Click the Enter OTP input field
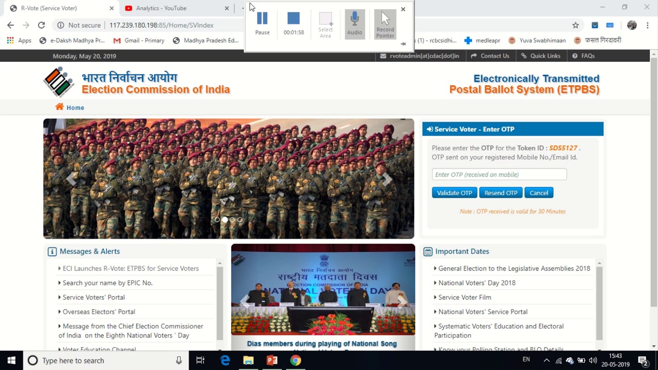Screen dimensions: 658x370 [x=499, y=175]
